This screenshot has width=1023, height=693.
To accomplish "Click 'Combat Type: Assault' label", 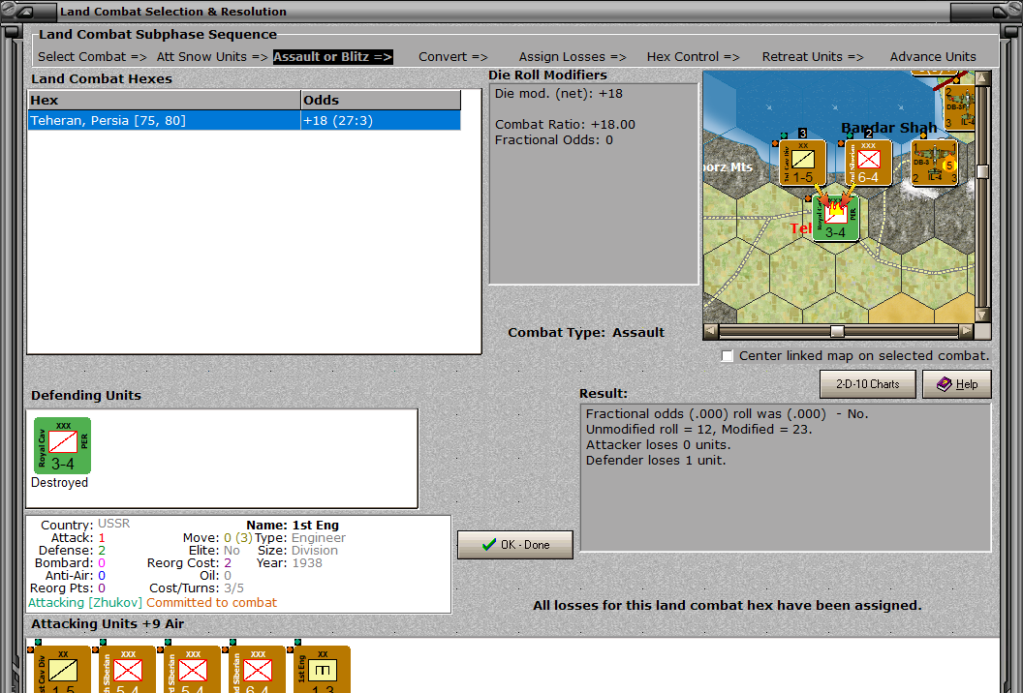I will click(586, 333).
